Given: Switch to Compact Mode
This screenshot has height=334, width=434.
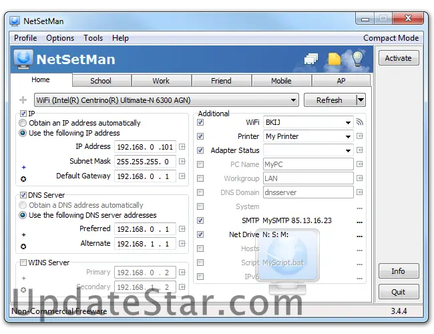Looking at the screenshot, I should click(x=391, y=38).
